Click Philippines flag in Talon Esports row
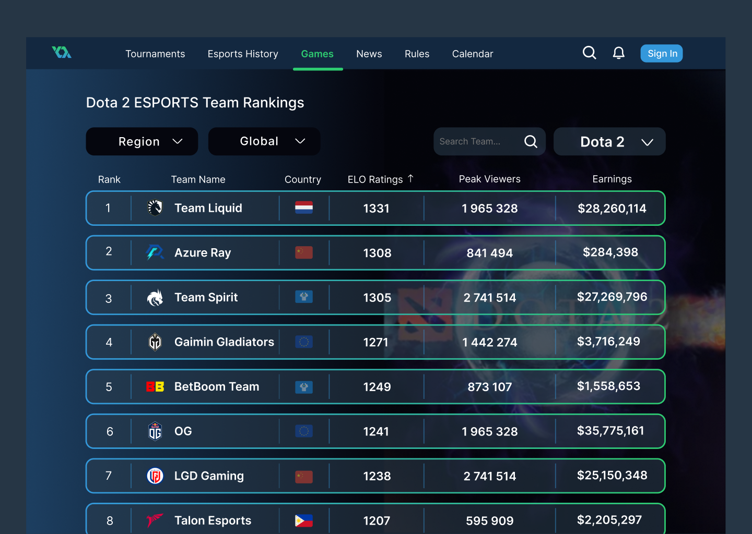 tap(304, 520)
